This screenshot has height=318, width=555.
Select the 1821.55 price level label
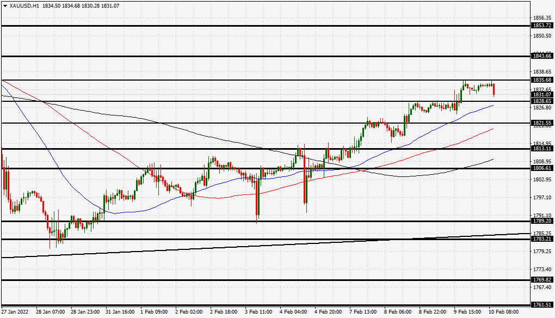(542, 123)
